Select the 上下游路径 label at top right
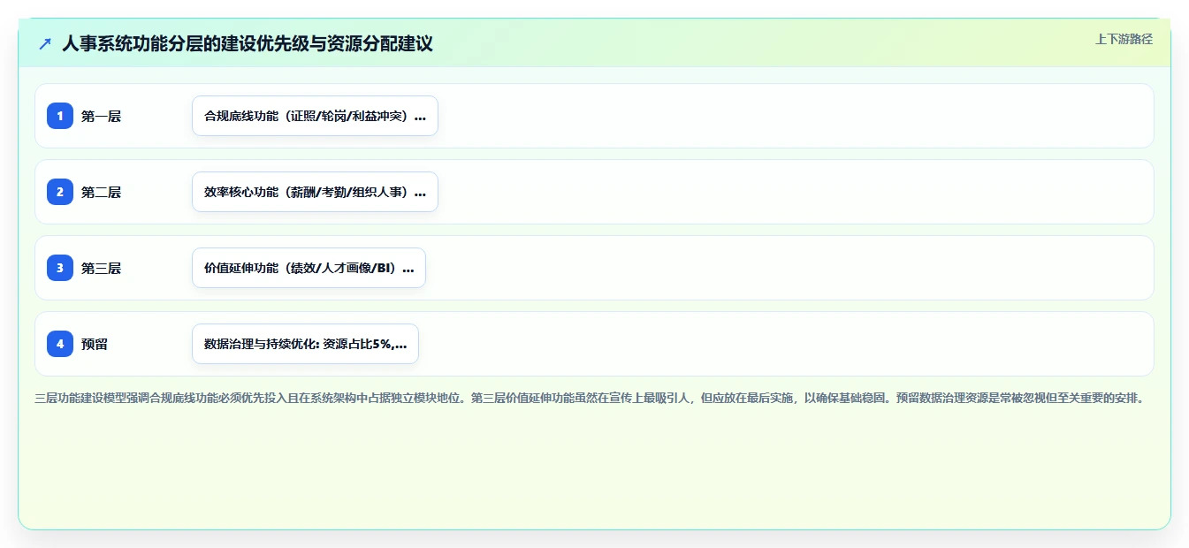1189x548 pixels. 1124,39
